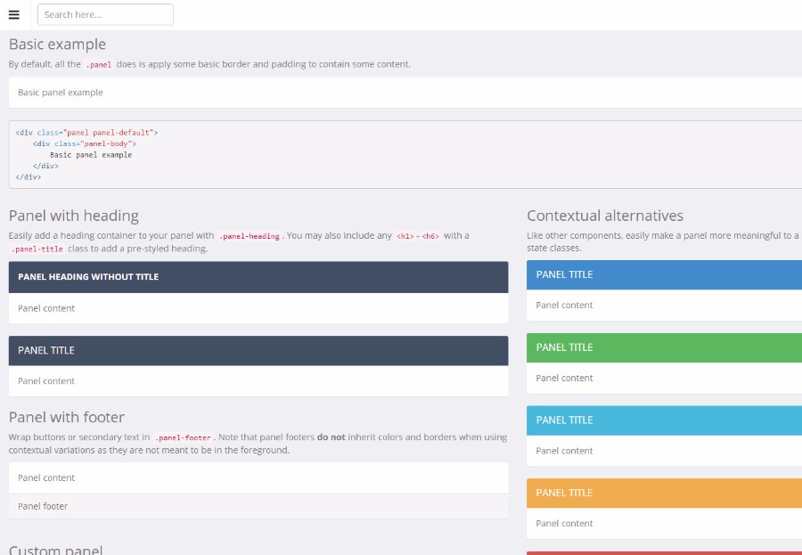Click the '.panel-footer' inline code text
This screenshot has width=802, height=555.
184,438
